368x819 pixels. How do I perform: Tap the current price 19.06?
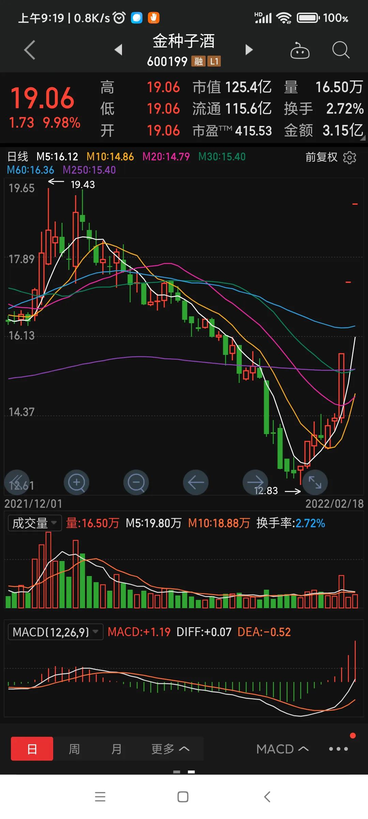coord(42,98)
